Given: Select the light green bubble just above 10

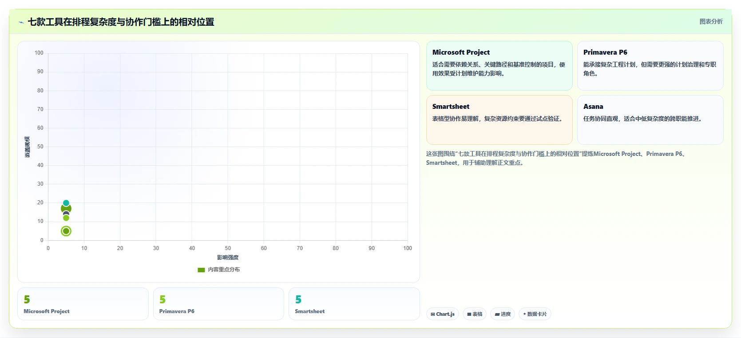Looking at the screenshot, I should (x=66, y=218).
